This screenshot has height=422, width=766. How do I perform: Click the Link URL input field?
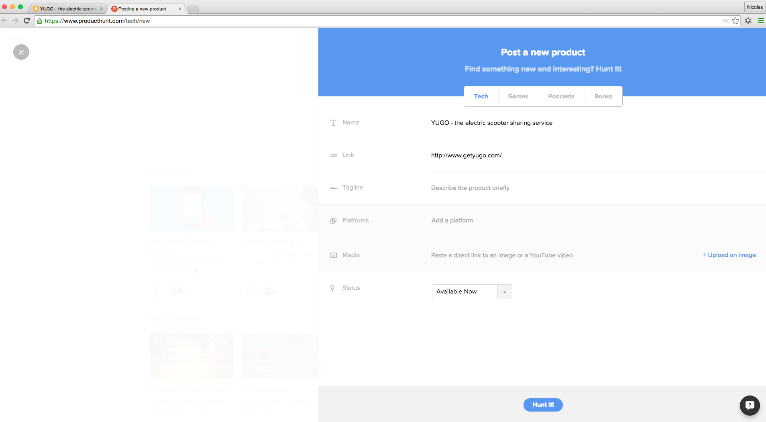[x=598, y=155]
